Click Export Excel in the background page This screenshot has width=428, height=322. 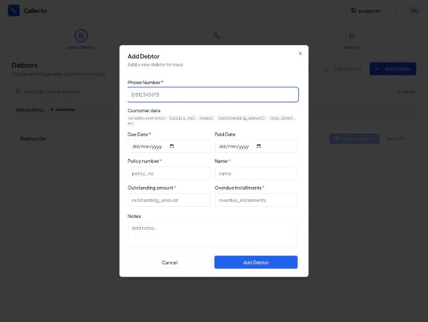[x=342, y=69]
